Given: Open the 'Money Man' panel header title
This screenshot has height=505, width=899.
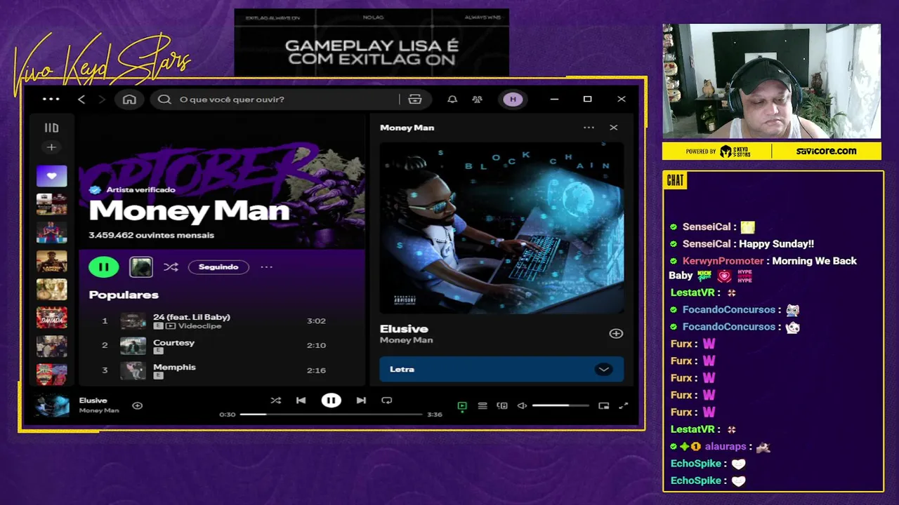Looking at the screenshot, I should [x=407, y=128].
